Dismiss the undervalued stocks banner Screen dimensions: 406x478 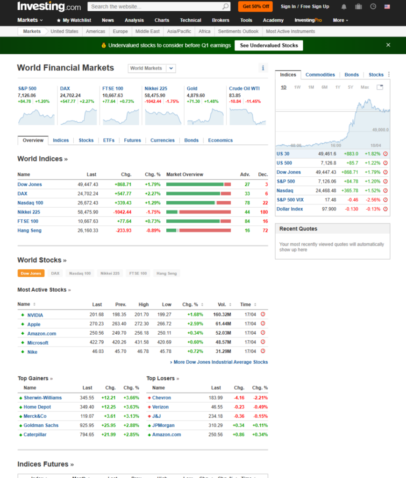point(388,45)
